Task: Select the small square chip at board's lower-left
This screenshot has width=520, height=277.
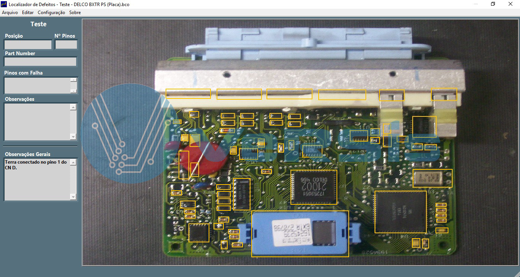Action: pyautogui.click(x=199, y=232)
